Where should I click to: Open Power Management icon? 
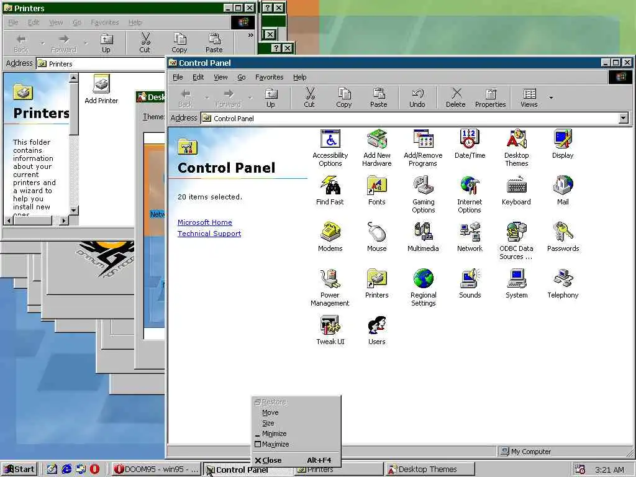coord(330,288)
